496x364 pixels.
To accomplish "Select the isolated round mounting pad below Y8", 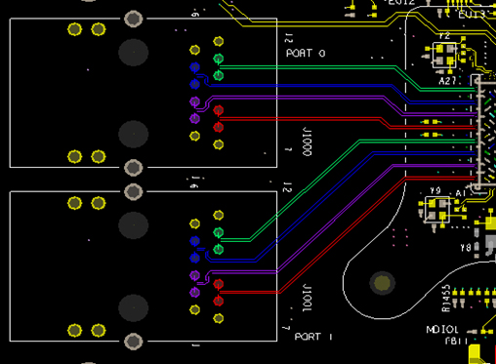I will 382,283.
